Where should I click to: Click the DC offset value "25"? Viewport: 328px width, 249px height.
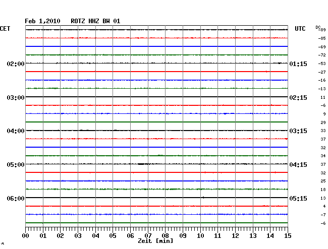point(323,181)
